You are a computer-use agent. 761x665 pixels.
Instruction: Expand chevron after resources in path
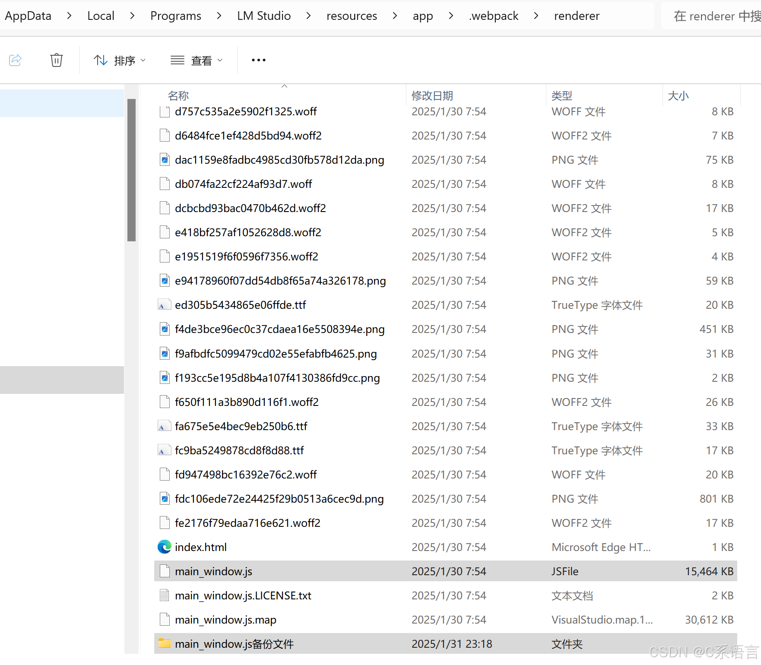tap(395, 16)
